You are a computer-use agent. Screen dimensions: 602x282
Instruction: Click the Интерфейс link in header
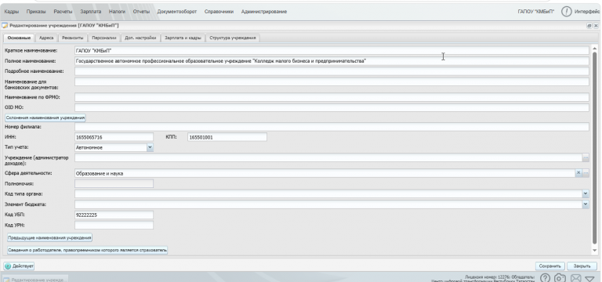tap(588, 12)
